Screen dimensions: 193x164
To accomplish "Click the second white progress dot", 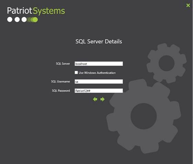I will click(x=17, y=20).
